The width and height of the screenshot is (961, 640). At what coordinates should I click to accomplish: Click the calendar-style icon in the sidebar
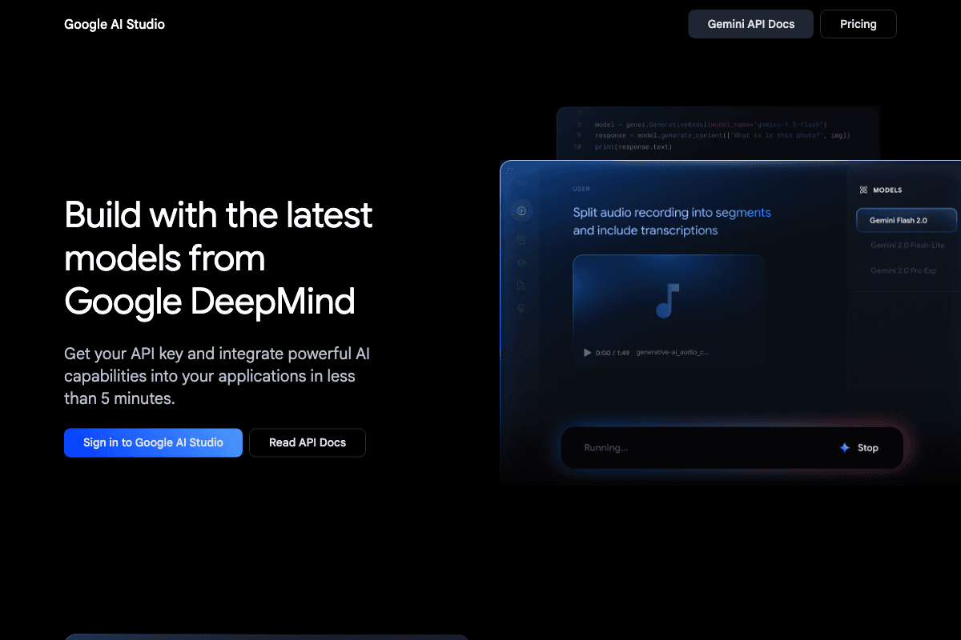pos(521,238)
